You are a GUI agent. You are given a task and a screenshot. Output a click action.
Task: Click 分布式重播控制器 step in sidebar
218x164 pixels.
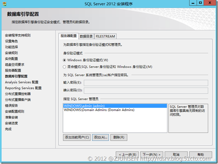coord(18,94)
